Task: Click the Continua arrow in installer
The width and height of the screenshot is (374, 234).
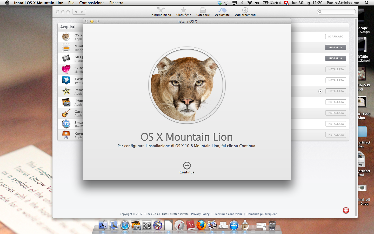Action: [187, 165]
